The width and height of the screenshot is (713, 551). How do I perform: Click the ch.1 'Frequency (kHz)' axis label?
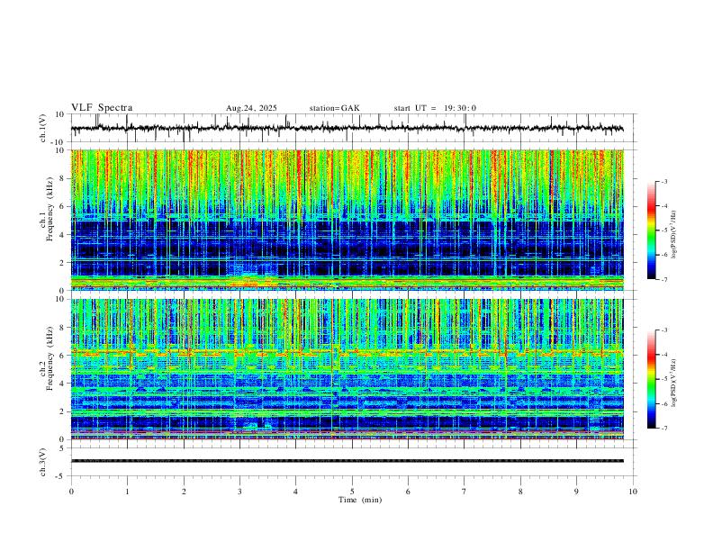(50, 210)
